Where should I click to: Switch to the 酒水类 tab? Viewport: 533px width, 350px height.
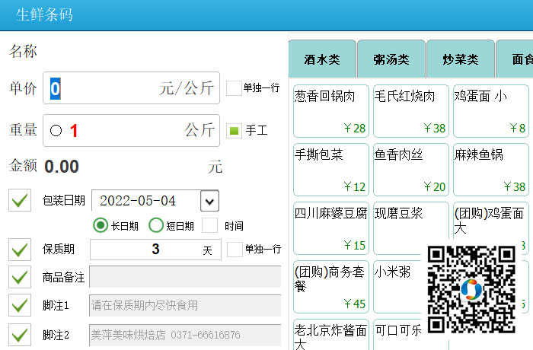pyautogui.click(x=321, y=59)
